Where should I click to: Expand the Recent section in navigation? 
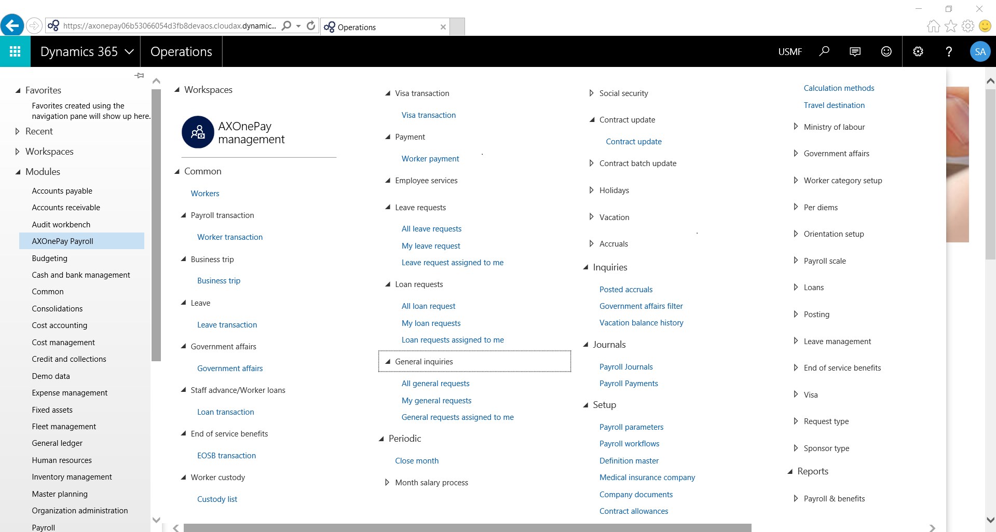[17, 131]
